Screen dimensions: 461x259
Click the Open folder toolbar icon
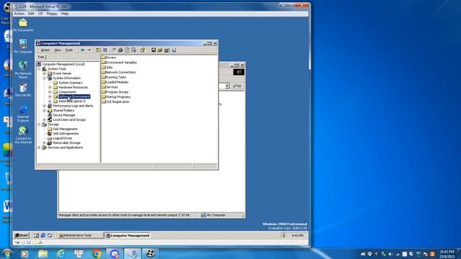[160, 50]
